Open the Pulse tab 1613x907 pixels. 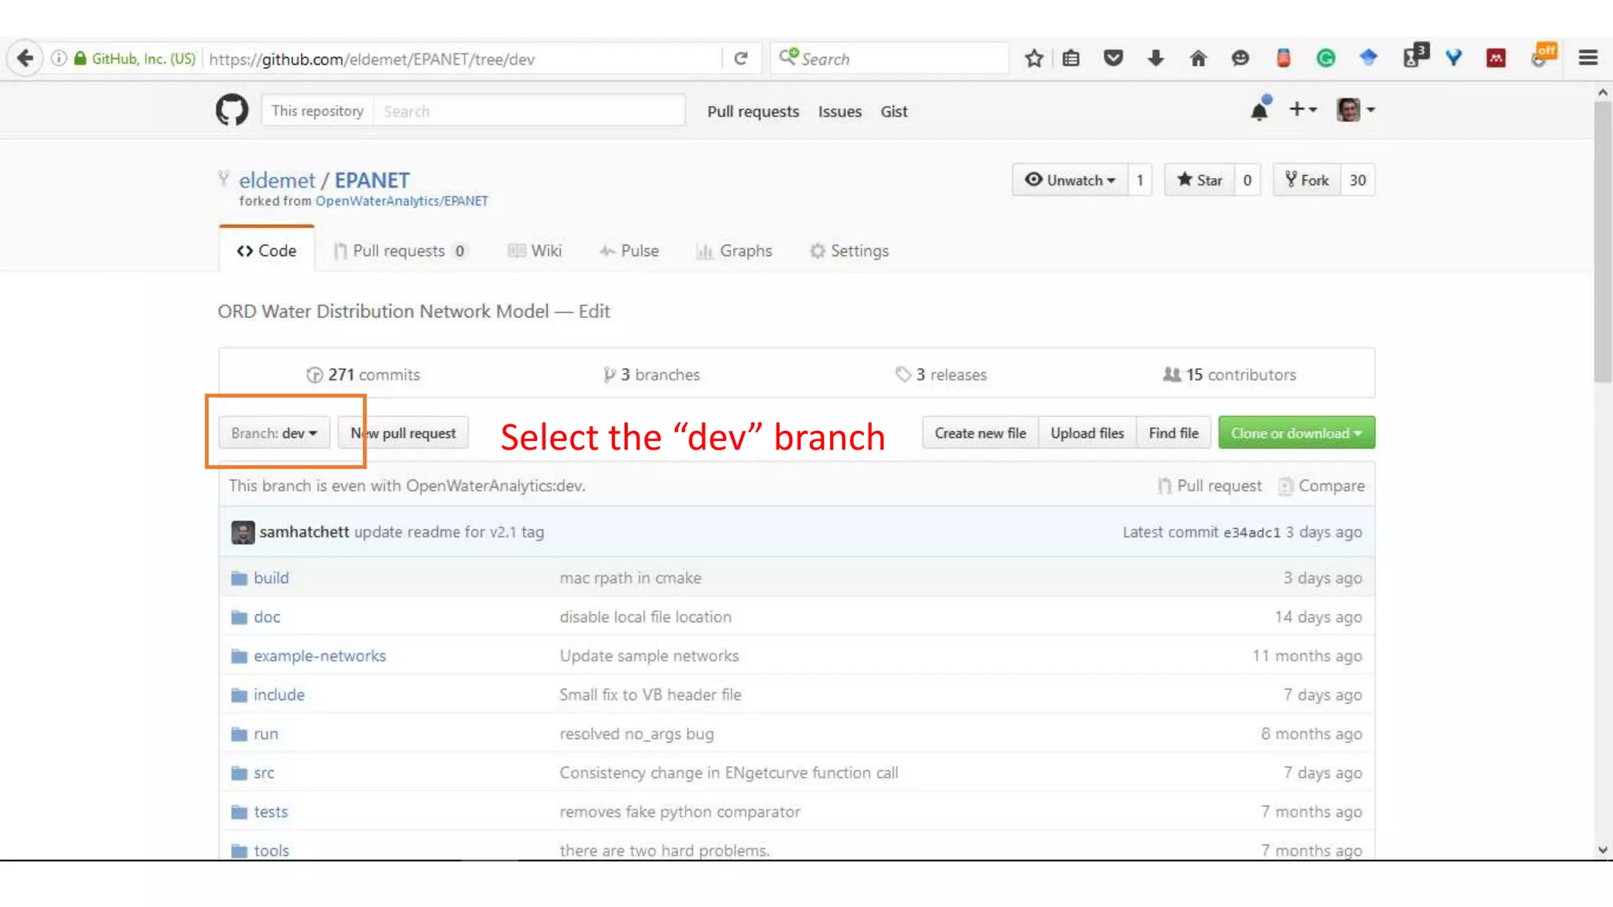tap(629, 250)
